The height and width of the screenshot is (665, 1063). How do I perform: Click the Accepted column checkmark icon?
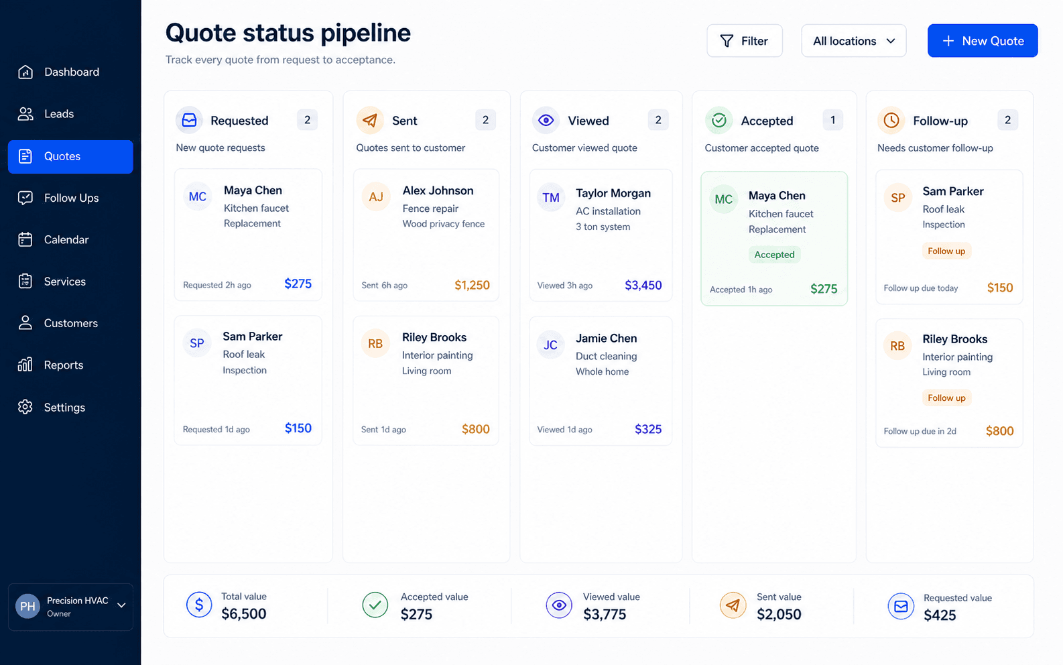(718, 120)
